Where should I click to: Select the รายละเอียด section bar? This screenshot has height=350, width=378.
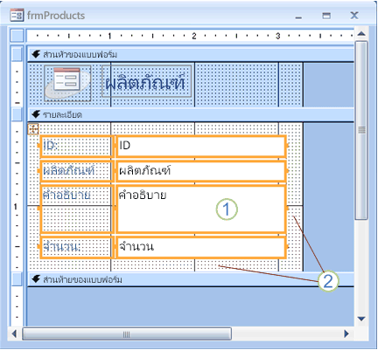click(x=191, y=114)
